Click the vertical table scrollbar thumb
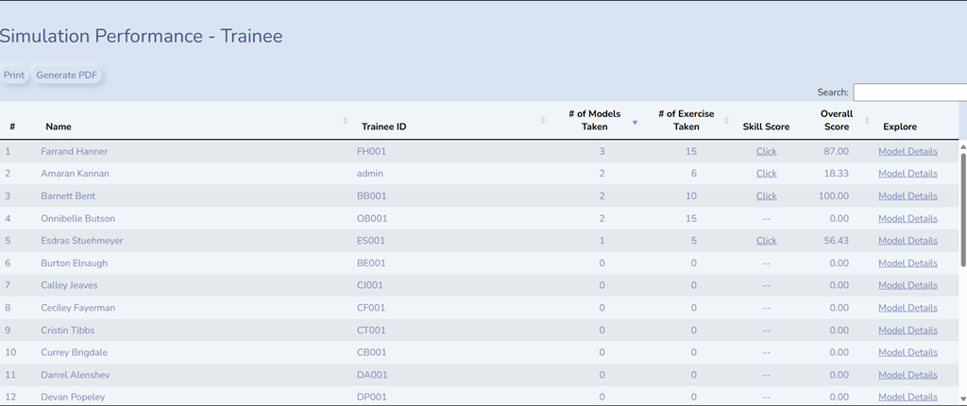The height and width of the screenshot is (406, 967). [963, 210]
